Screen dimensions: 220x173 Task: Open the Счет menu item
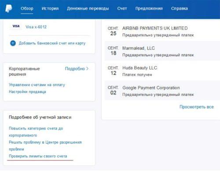coord(122,8)
